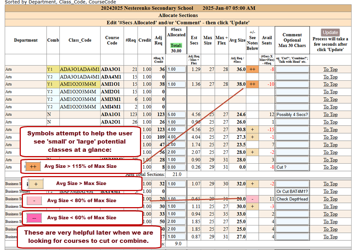Click the '++' indicator in ADA3O1 row
Screen dimensions: 358x250
tap(252, 69)
